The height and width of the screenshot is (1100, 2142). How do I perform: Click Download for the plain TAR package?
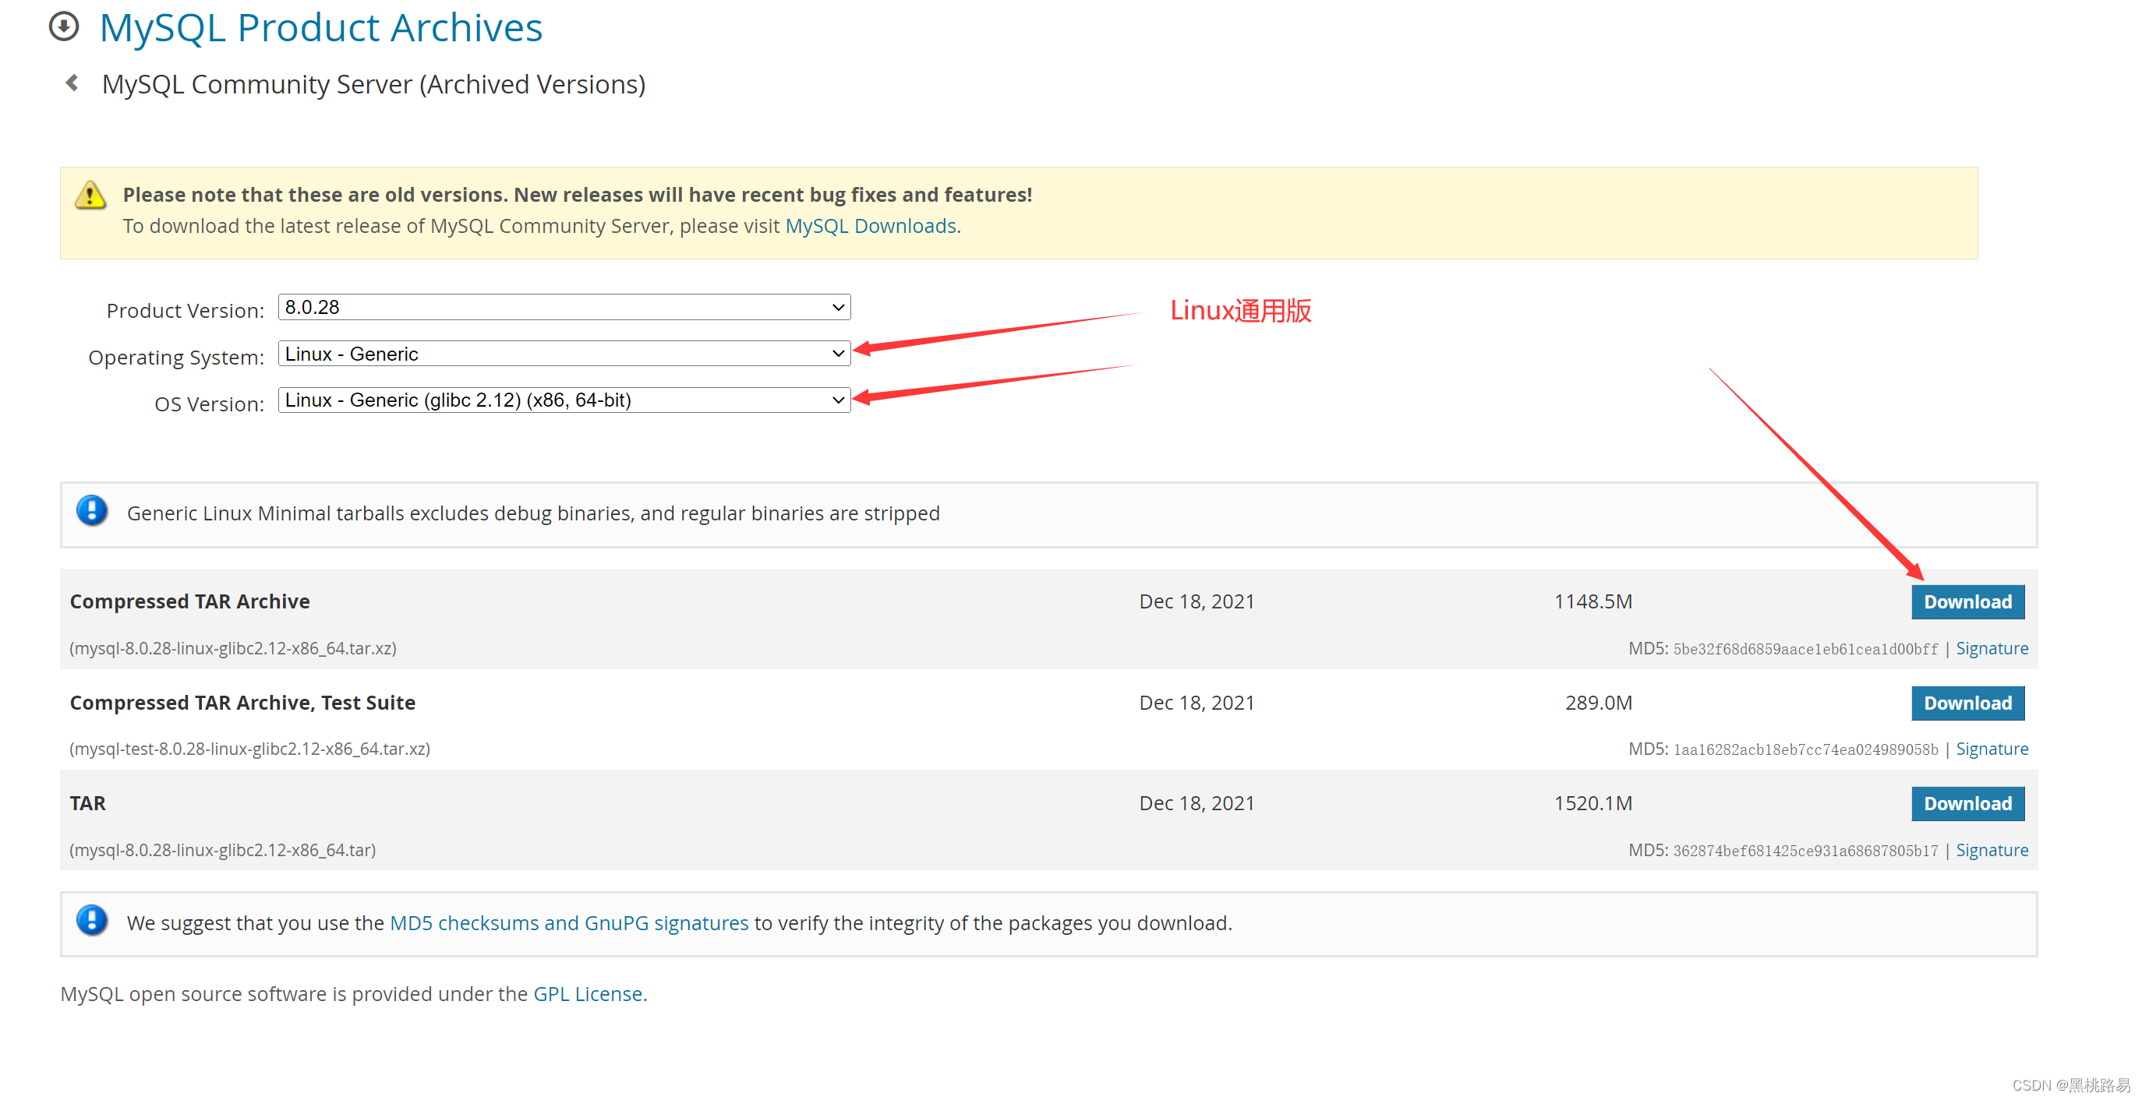pos(1967,802)
